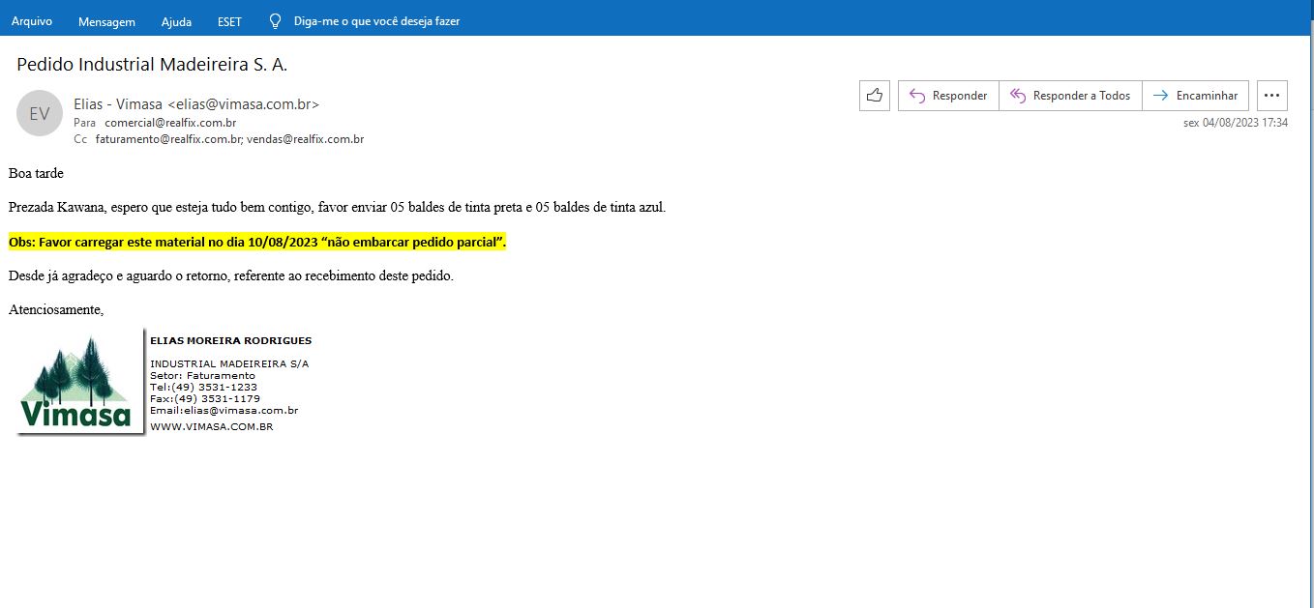The image size is (1314, 608).
Task: Click the thumbs-up like icon
Action: point(875,96)
